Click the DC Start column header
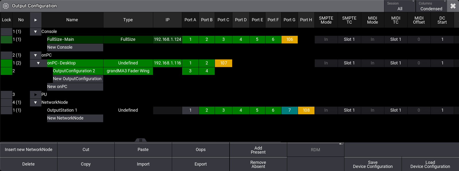The image size is (459, 171). 442,20
